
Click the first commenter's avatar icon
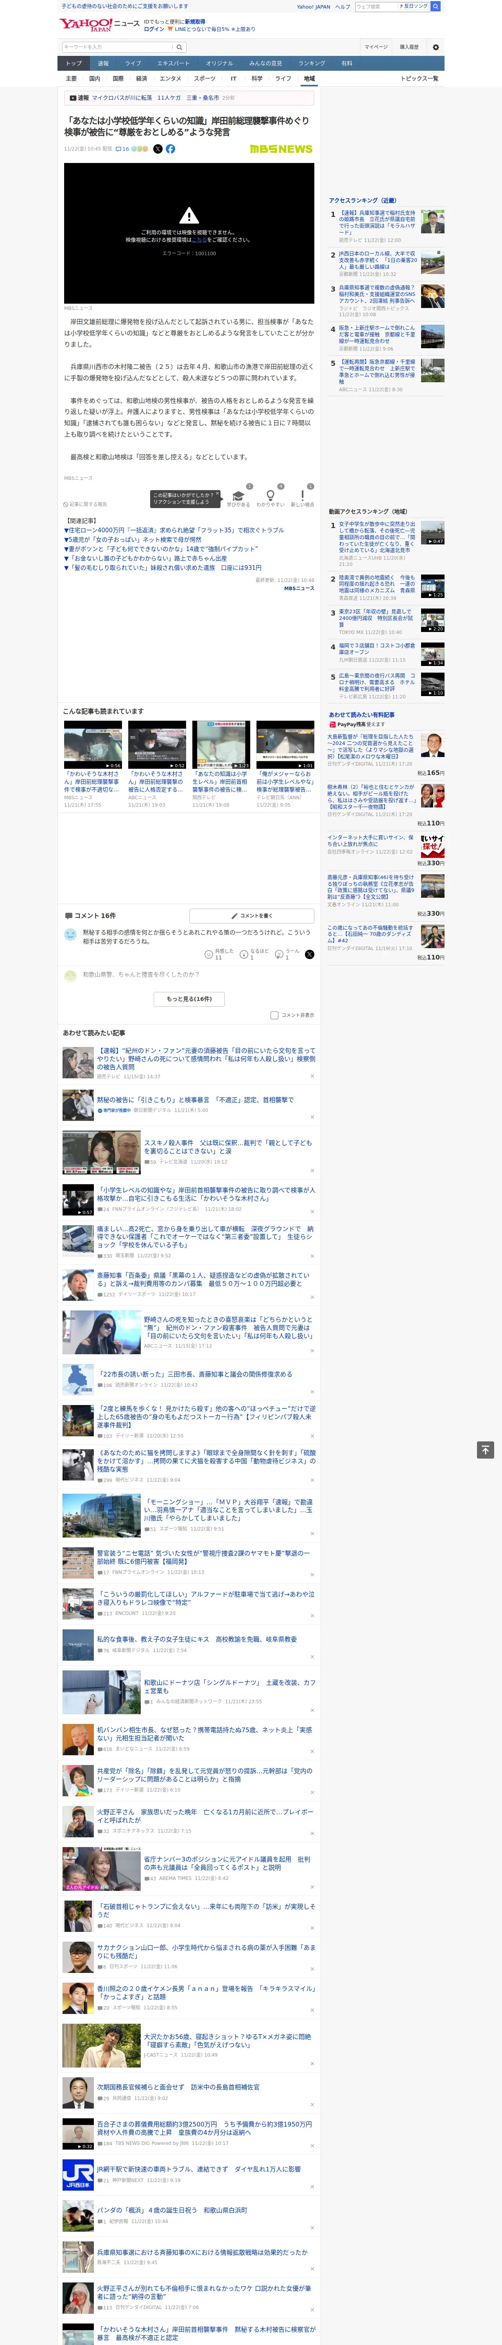click(70, 934)
